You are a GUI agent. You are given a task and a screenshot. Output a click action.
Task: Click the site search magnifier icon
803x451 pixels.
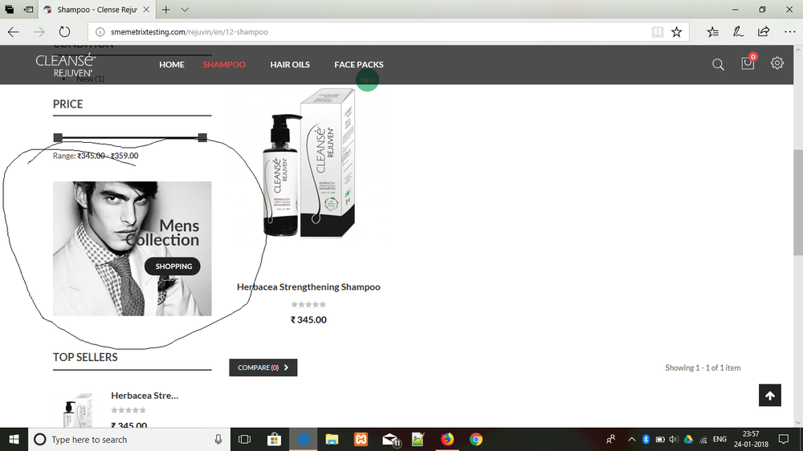pos(718,64)
